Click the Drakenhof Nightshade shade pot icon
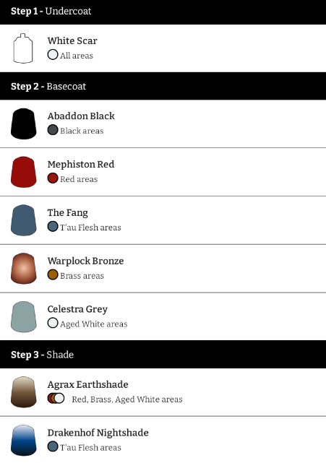Image resolution: width=326 pixels, height=463 pixels. 24,441
